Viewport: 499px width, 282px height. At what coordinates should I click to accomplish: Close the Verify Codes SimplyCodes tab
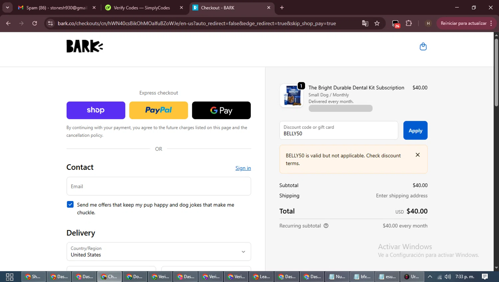click(x=181, y=8)
